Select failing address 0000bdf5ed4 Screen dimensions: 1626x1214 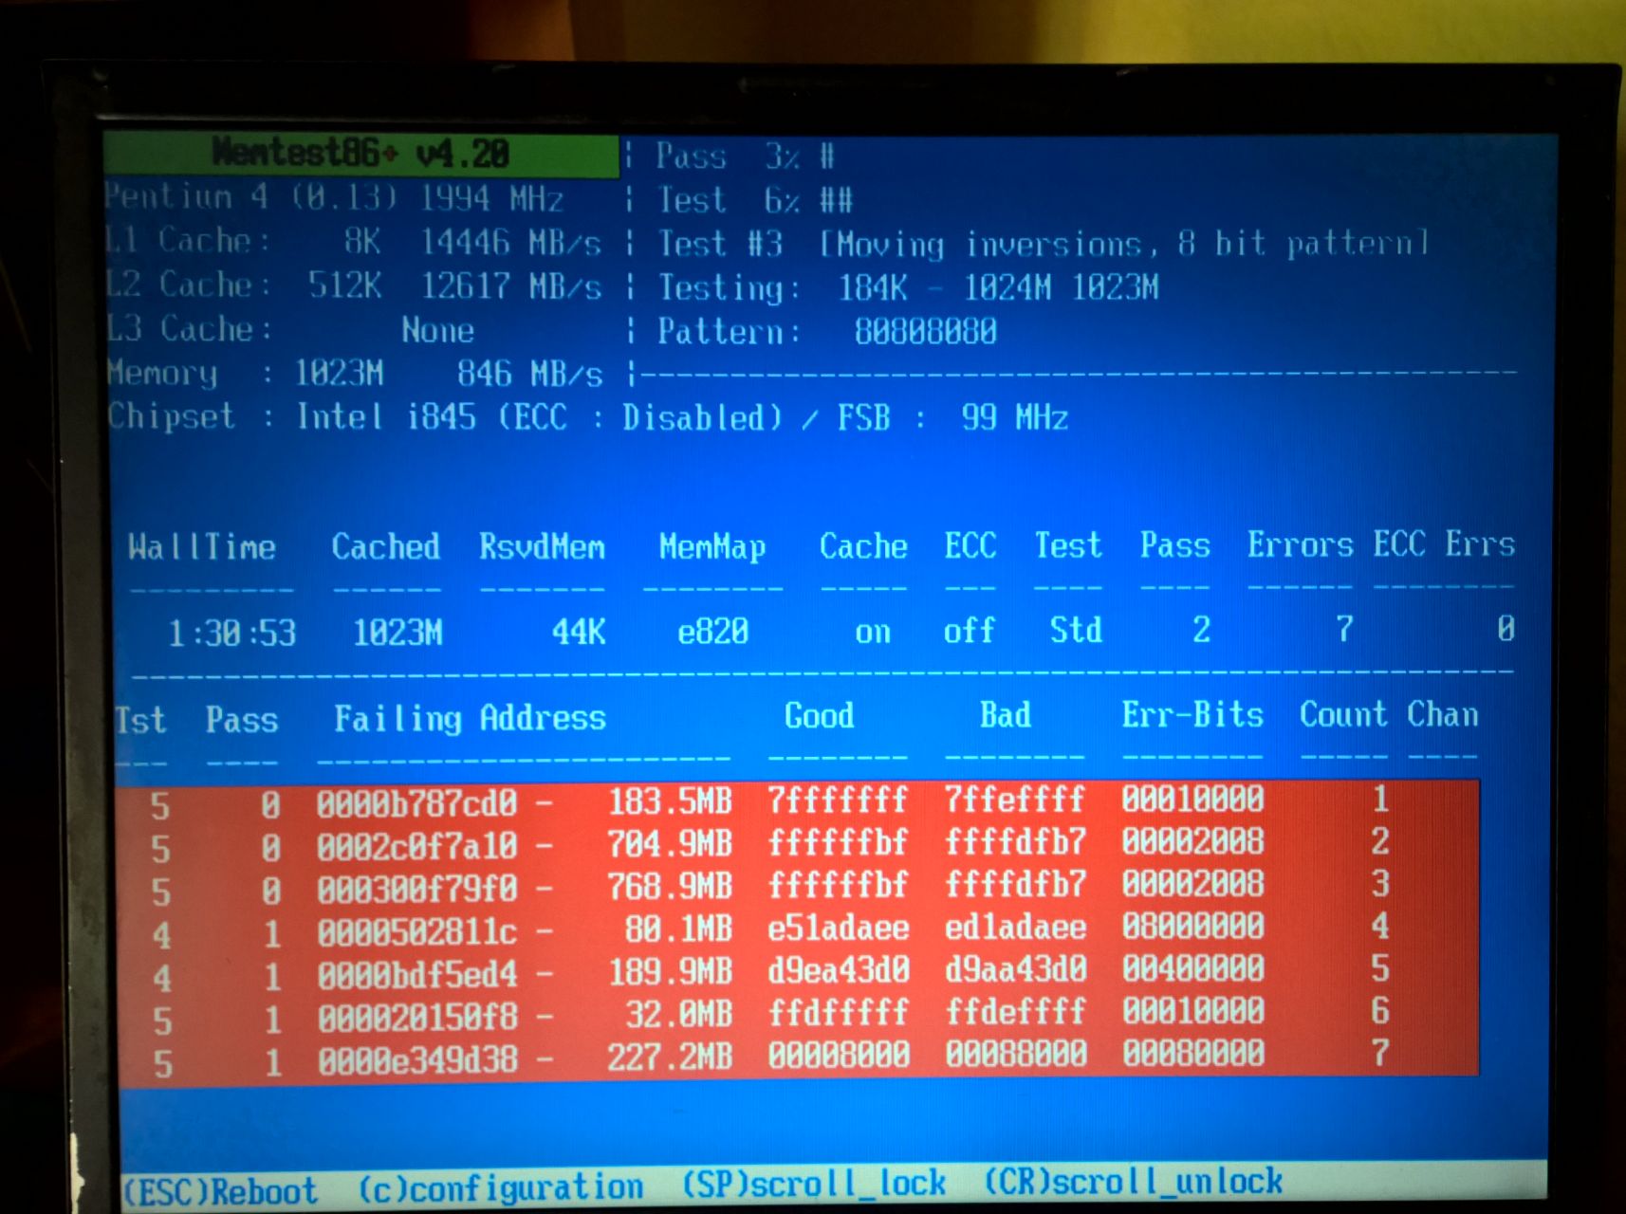[x=417, y=974]
